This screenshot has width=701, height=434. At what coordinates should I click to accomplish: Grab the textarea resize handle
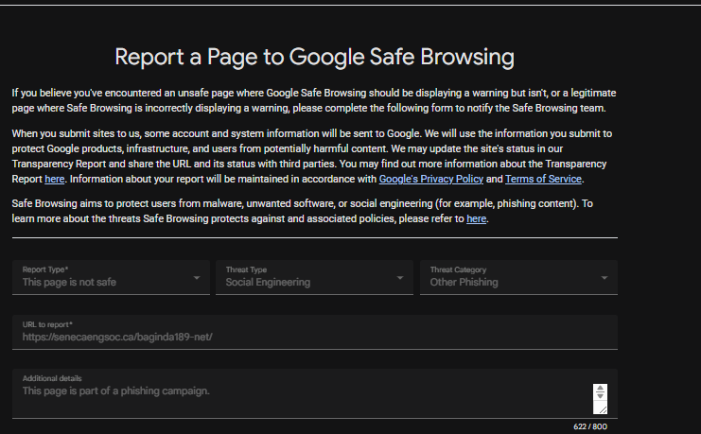click(x=602, y=409)
